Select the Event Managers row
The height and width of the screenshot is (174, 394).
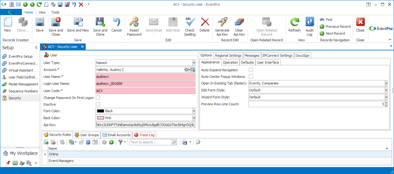point(217,161)
